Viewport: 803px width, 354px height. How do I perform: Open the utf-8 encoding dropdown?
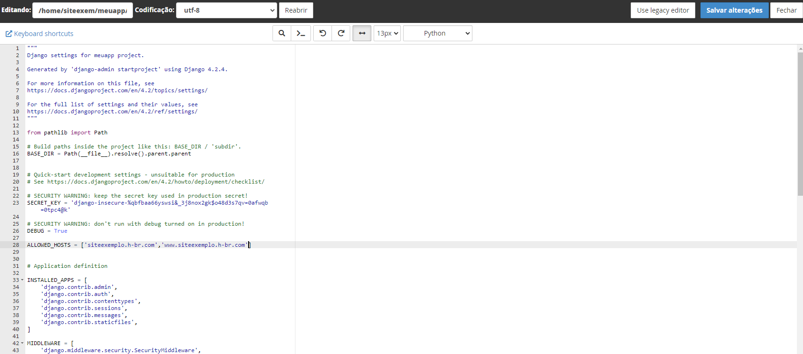[227, 10]
